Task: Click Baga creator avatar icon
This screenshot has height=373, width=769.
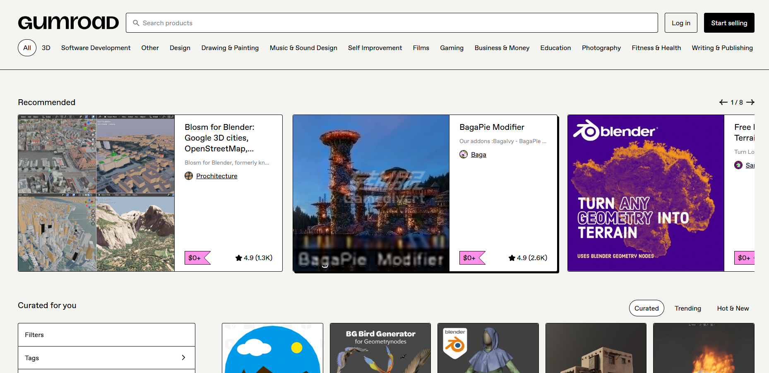Action: click(464, 154)
